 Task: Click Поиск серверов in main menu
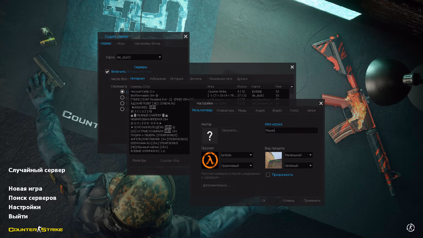32,198
